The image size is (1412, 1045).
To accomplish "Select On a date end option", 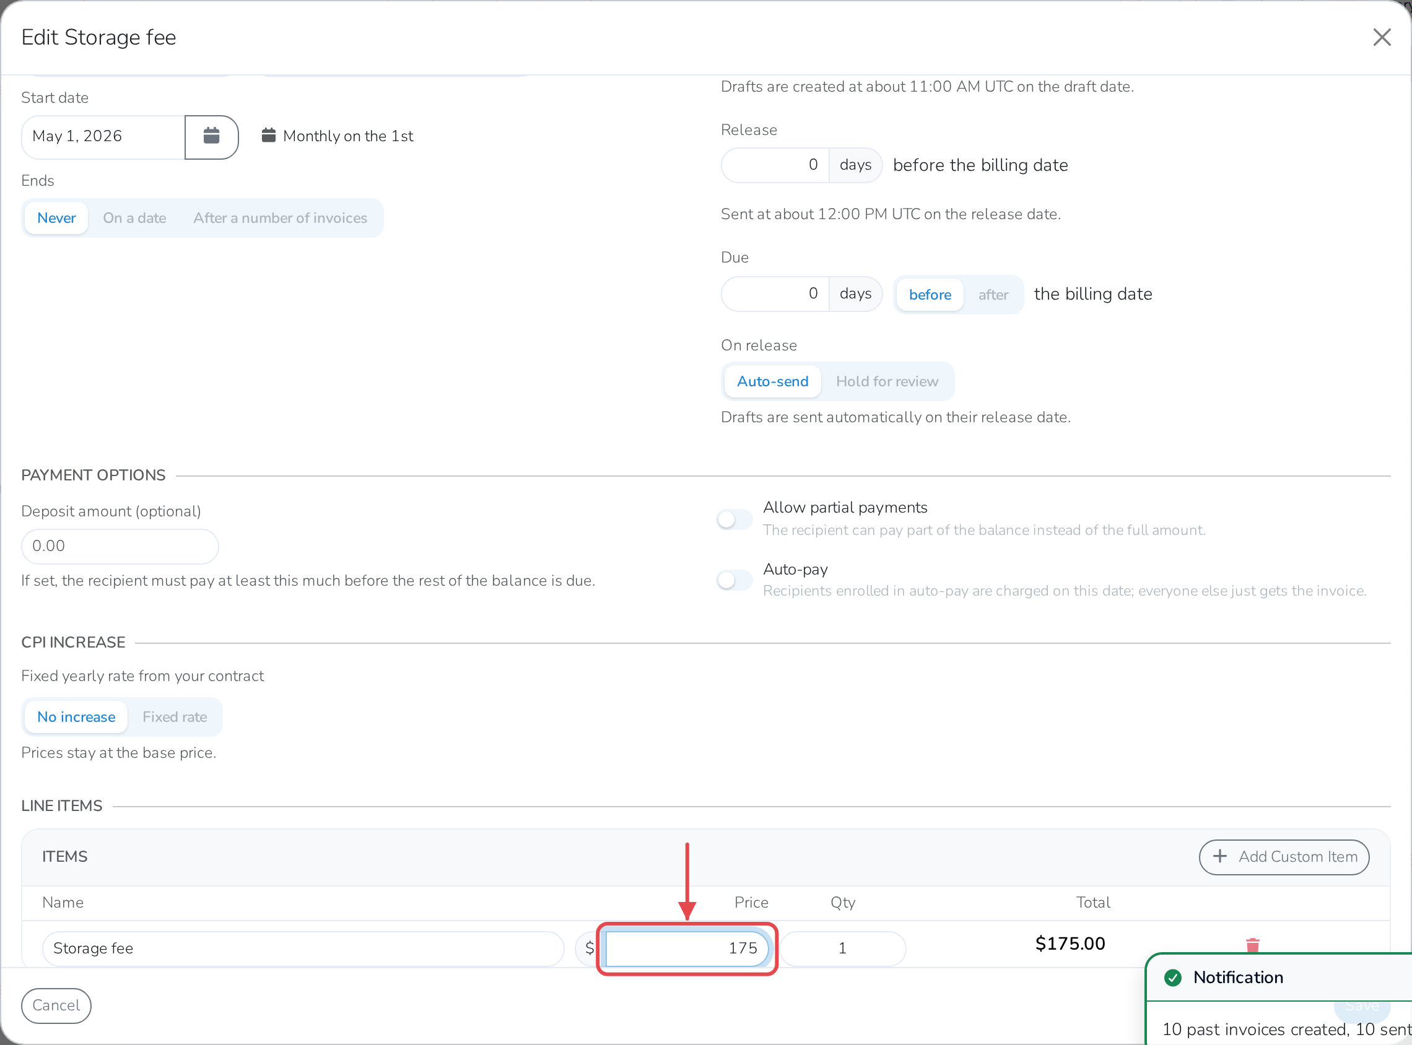I will click(x=135, y=219).
